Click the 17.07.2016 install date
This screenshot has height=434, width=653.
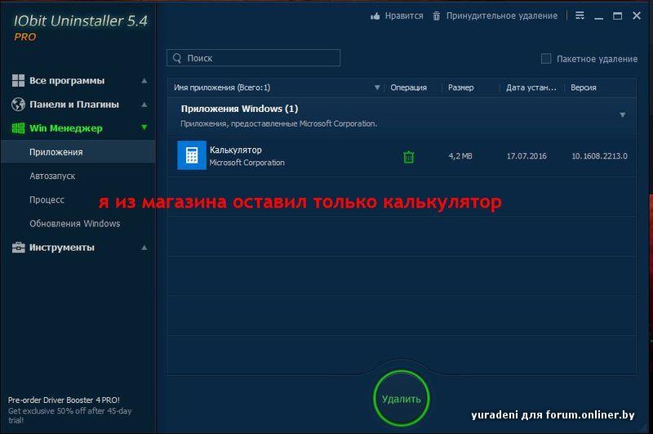coord(526,156)
